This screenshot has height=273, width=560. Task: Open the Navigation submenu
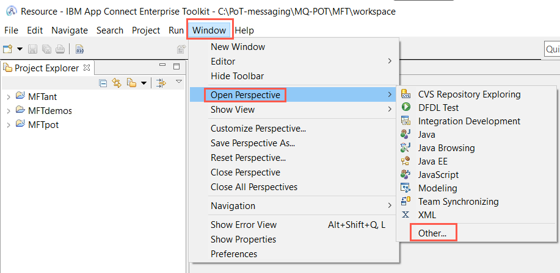294,205
